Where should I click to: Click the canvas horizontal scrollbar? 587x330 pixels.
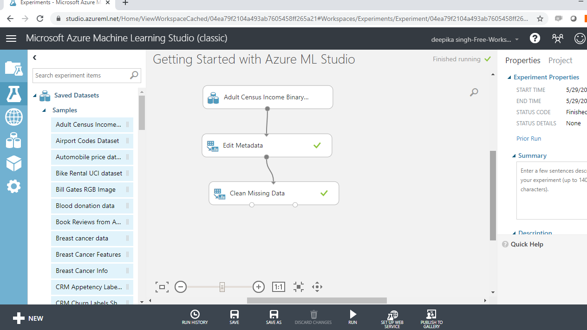tap(317, 300)
